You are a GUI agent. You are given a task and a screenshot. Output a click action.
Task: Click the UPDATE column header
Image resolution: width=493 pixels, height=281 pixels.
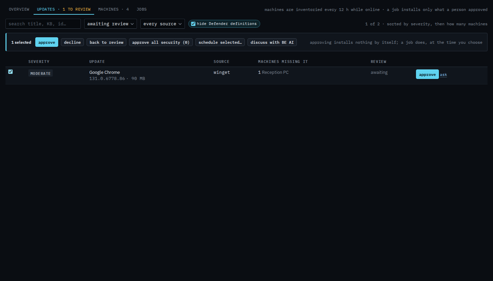97,62
